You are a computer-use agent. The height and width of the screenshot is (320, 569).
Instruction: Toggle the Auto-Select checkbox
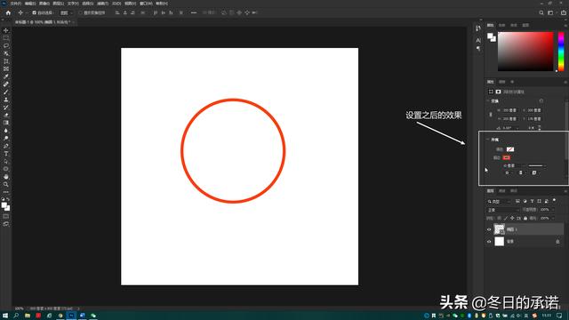pos(34,12)
